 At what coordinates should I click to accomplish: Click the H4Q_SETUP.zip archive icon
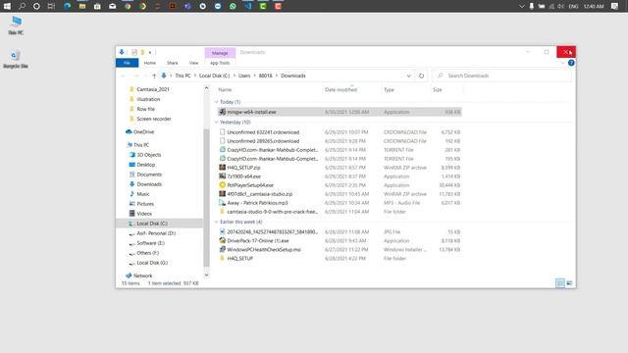click(223, 168)
